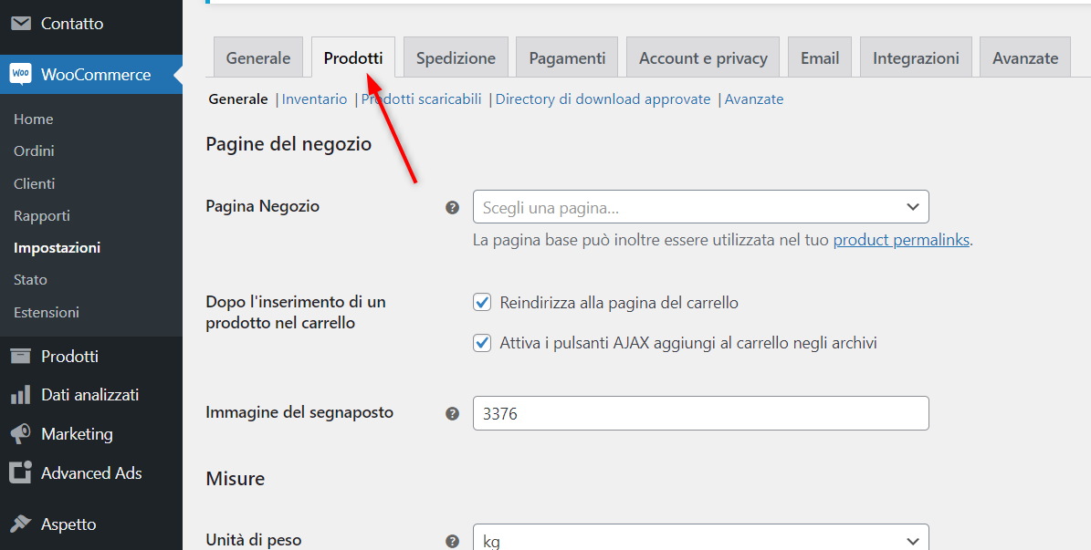The width and height of the screenshot is (1091, 550).
Task: Open the help tooltip beside Pagina Negozio
Action: 452,207
